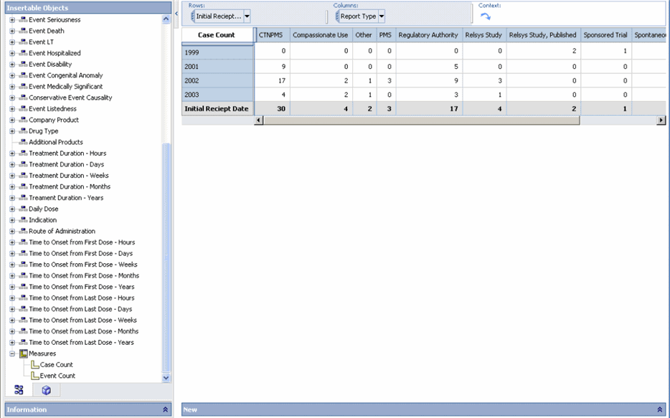Click Time to Onset First Dose - Days icon
Screen dimensions: 670x418
(x=23, y=253)
